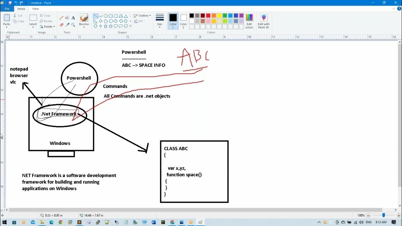Show hidden system tray icons chevron
This screenshot has width=402, height=226.
(319, 222)
